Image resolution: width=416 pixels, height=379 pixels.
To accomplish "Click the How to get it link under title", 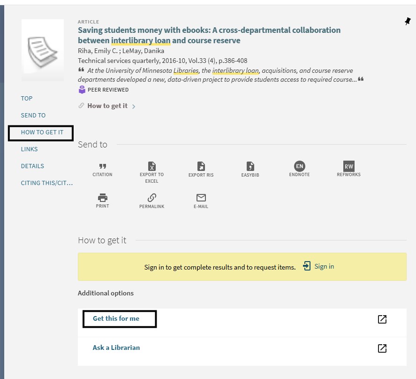I will pos(107,106).
